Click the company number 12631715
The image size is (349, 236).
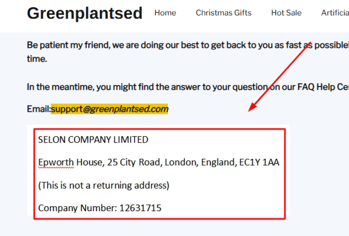140,208
